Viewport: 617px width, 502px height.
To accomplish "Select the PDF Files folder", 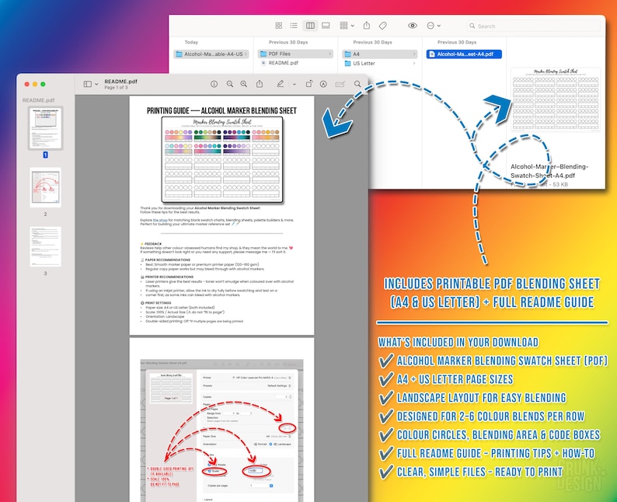I will click(295, 54).
